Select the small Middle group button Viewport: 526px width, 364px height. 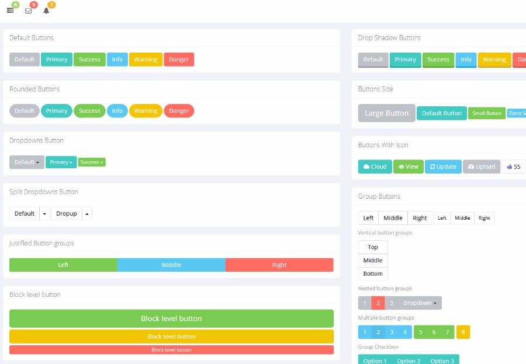coord(463,218)
